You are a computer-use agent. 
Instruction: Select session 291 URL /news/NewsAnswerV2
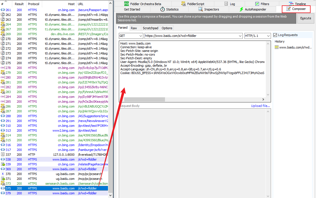coord(93,121)
